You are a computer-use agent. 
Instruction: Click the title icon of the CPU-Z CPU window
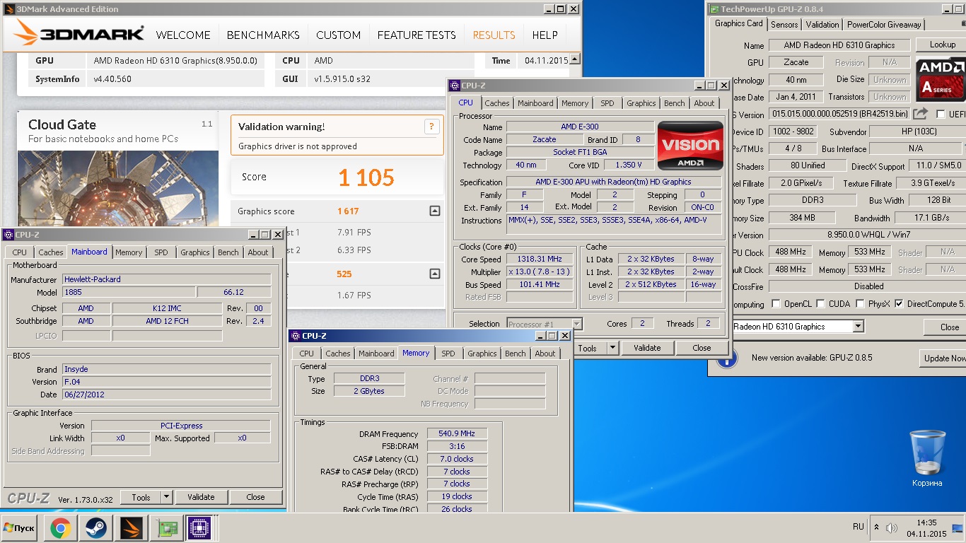pyautogui.click(x=455, y=86)
